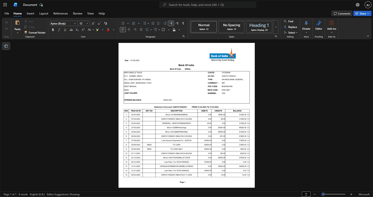Click the Replace button

tap(291, 27)
